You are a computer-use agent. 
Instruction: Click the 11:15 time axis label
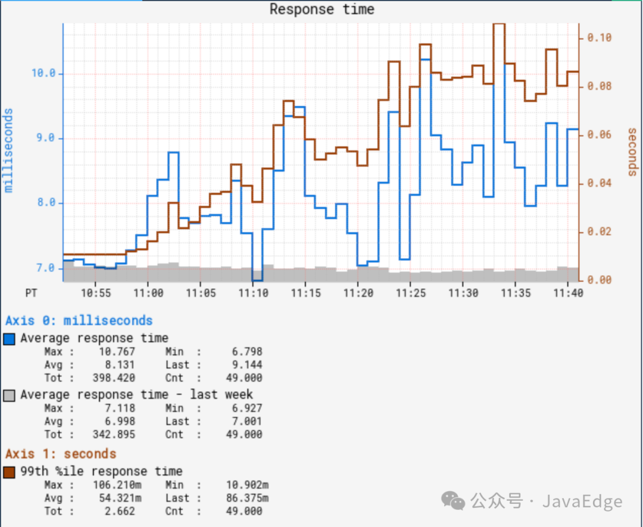[x=305, y=293]
